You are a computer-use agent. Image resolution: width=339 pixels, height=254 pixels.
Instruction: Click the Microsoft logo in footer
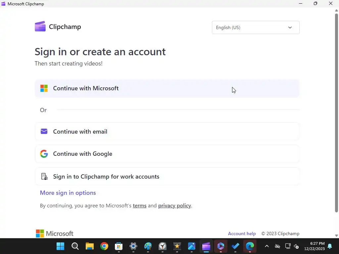pyautogui.click(x=55, y=233)
